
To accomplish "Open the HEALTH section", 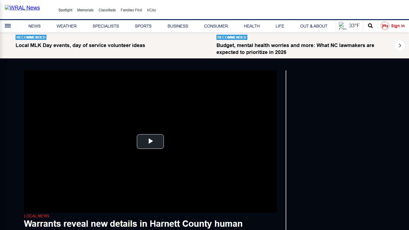I will point(252,26).
